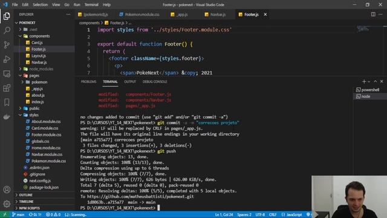The image size is (387, 218).
Task: Open Card.js in explorer
Action: (x=37, y=42)
